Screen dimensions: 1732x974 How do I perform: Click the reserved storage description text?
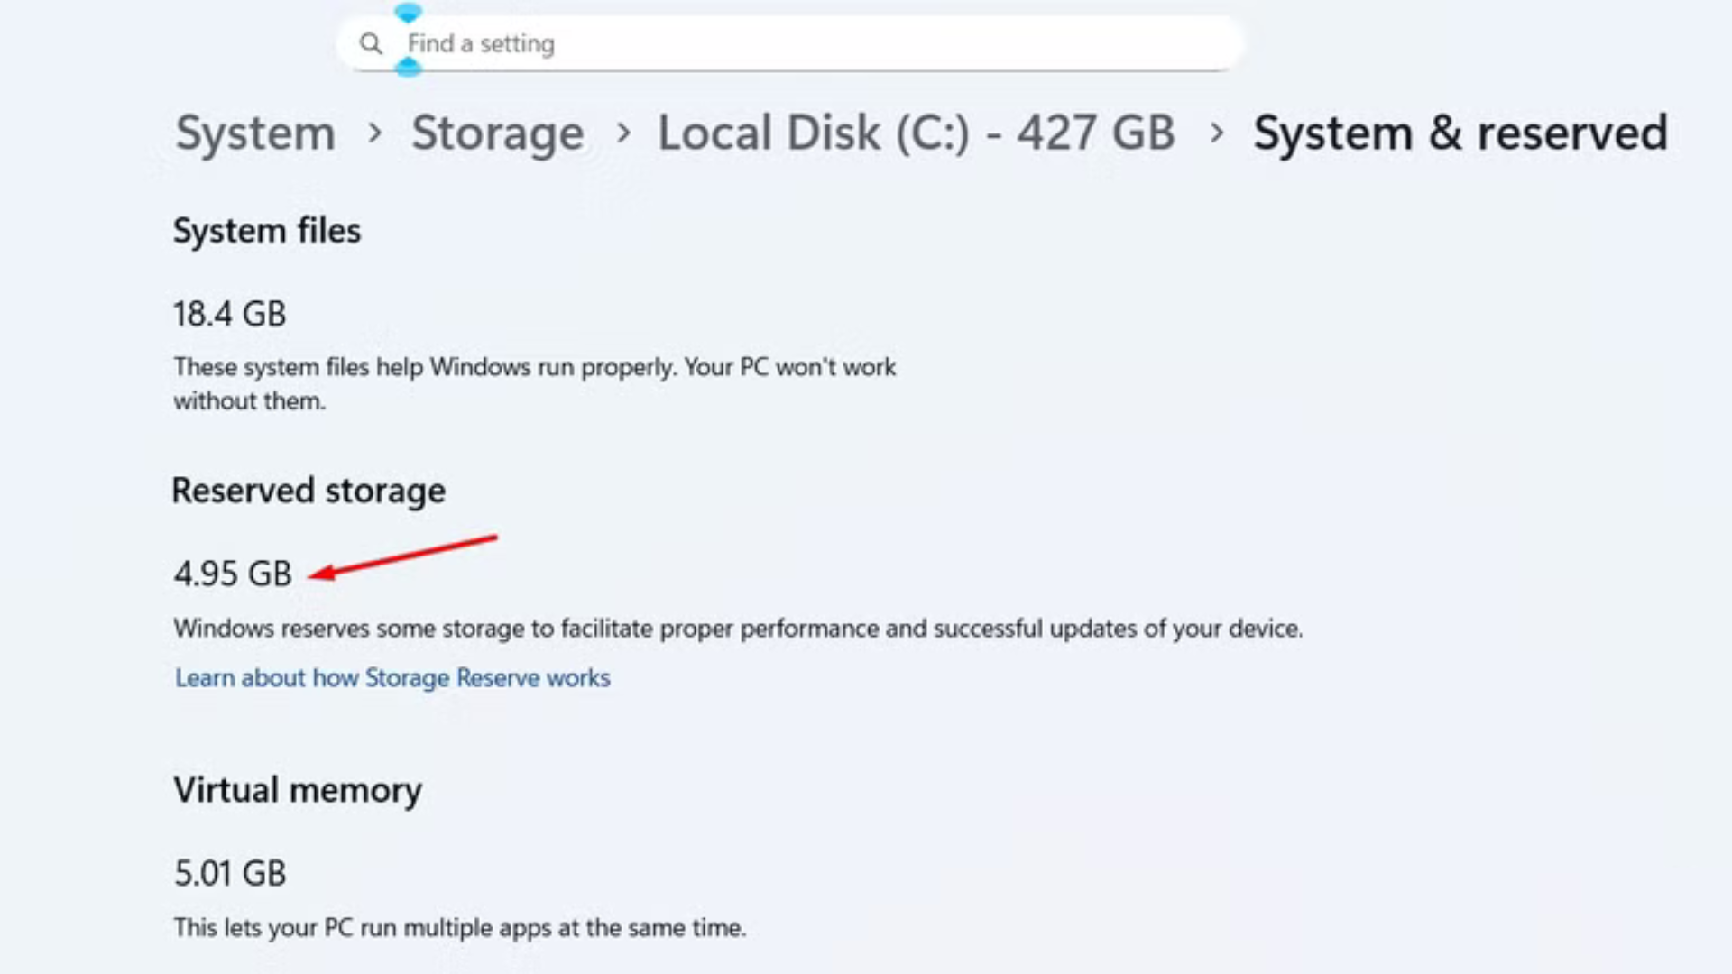coord(738,629)
